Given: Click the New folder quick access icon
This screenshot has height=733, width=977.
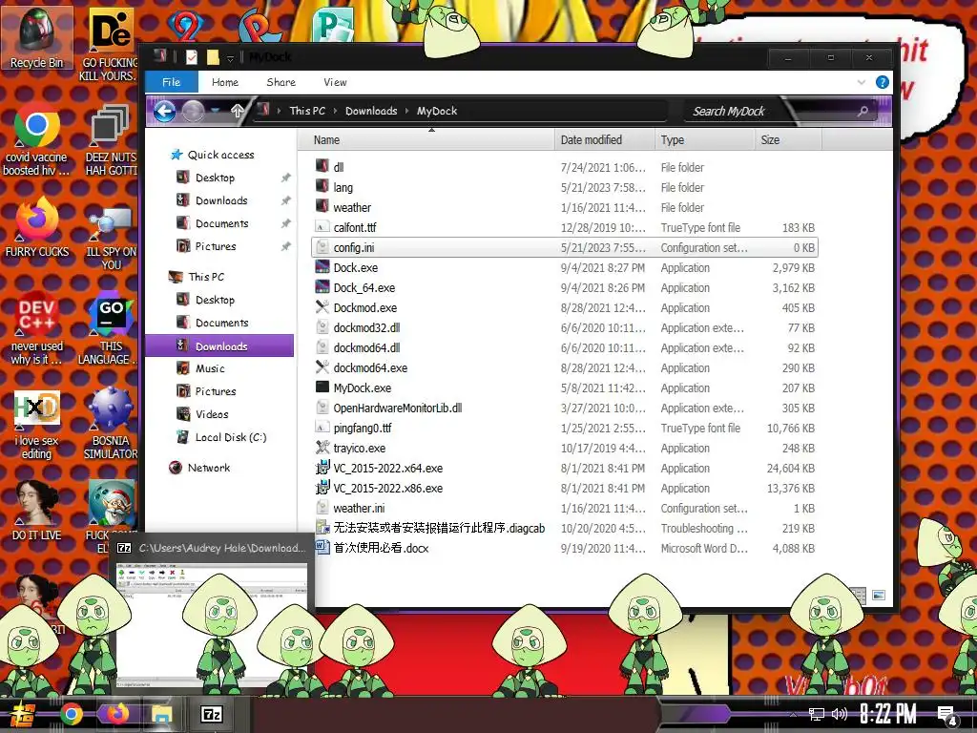Looking at the screenshot, I should [213, 57].
